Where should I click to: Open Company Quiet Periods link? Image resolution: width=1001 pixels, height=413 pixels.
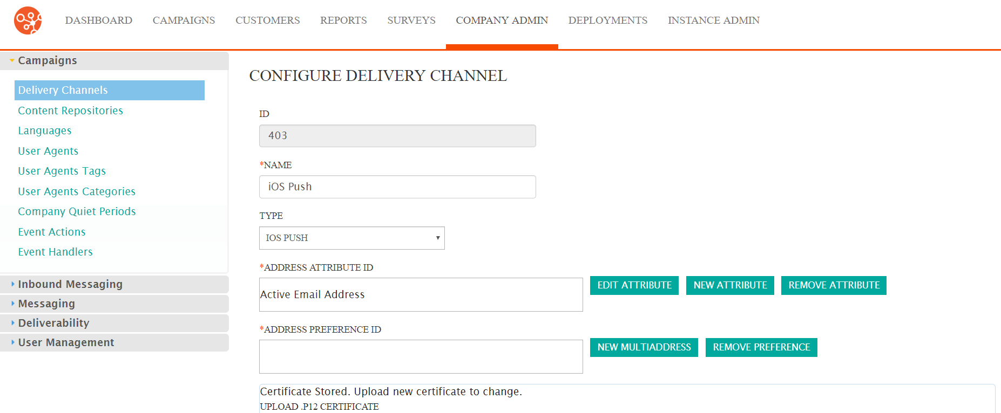77,211
